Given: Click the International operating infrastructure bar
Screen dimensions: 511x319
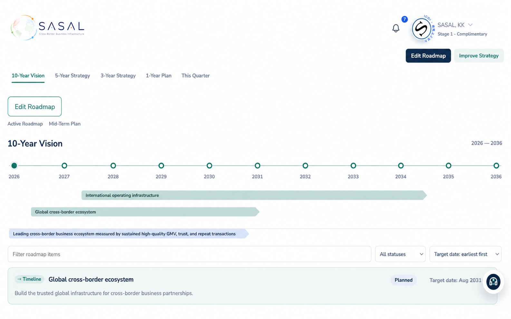Looking at the screenshot, I should point(254,195).
